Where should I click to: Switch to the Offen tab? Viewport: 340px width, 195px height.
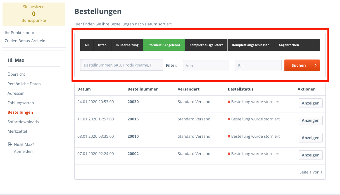tap(102, 45)
